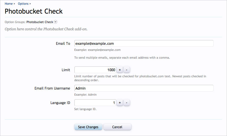Click the Email To input field

pyautogui.click(x=144, y=43)
